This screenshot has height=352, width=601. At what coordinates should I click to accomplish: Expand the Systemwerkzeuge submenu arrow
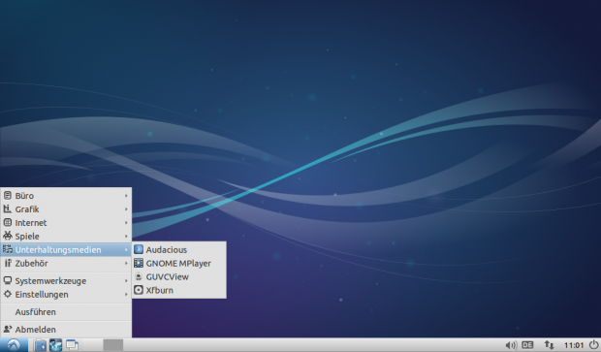click(126, 281)
